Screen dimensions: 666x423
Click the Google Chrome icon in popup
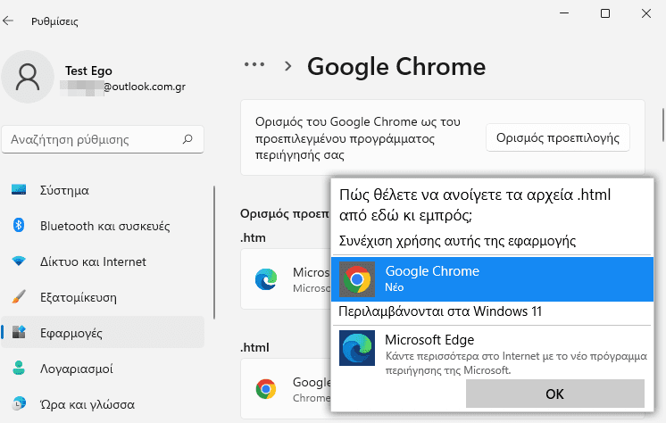[357, 279]
